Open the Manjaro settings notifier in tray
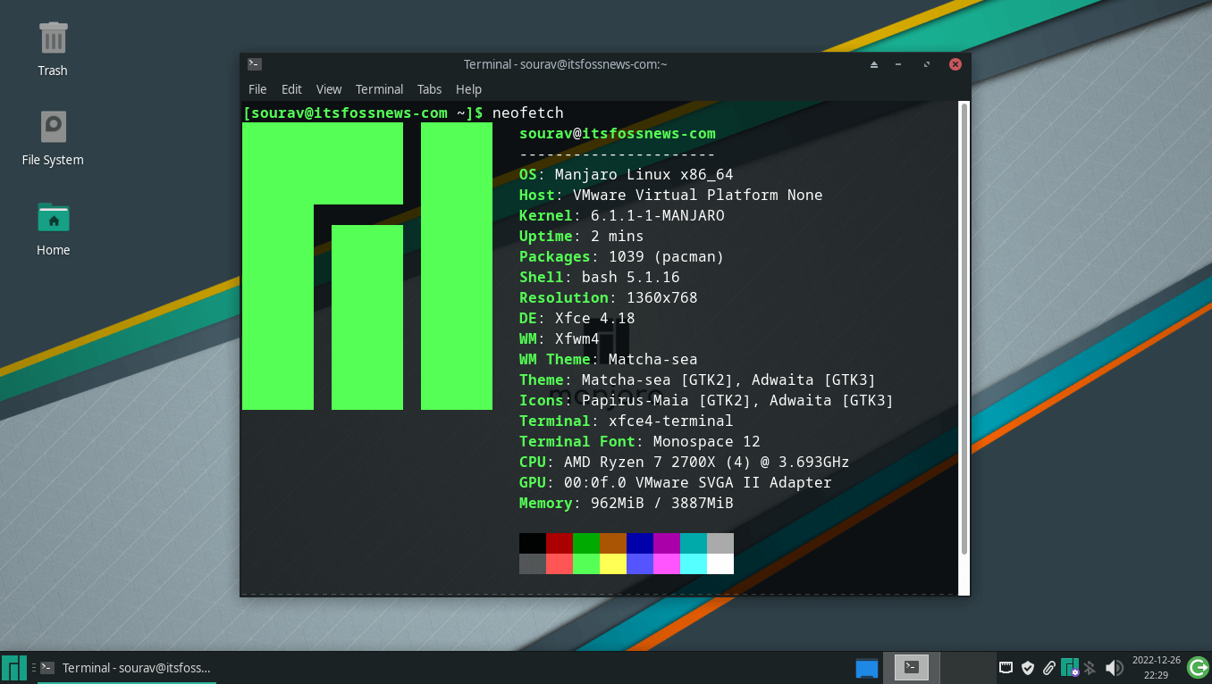Screen dimensions: 1212x684 point(1070,667)
